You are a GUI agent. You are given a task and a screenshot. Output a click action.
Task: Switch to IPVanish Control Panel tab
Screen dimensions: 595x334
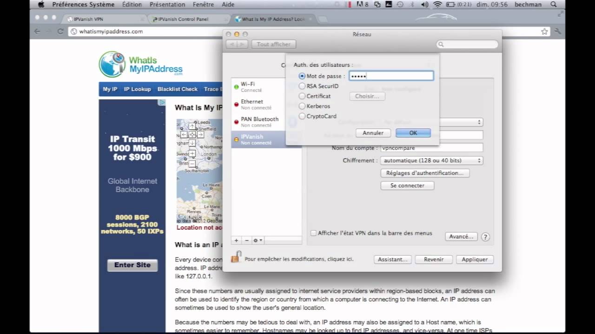[x=189, y=19]
